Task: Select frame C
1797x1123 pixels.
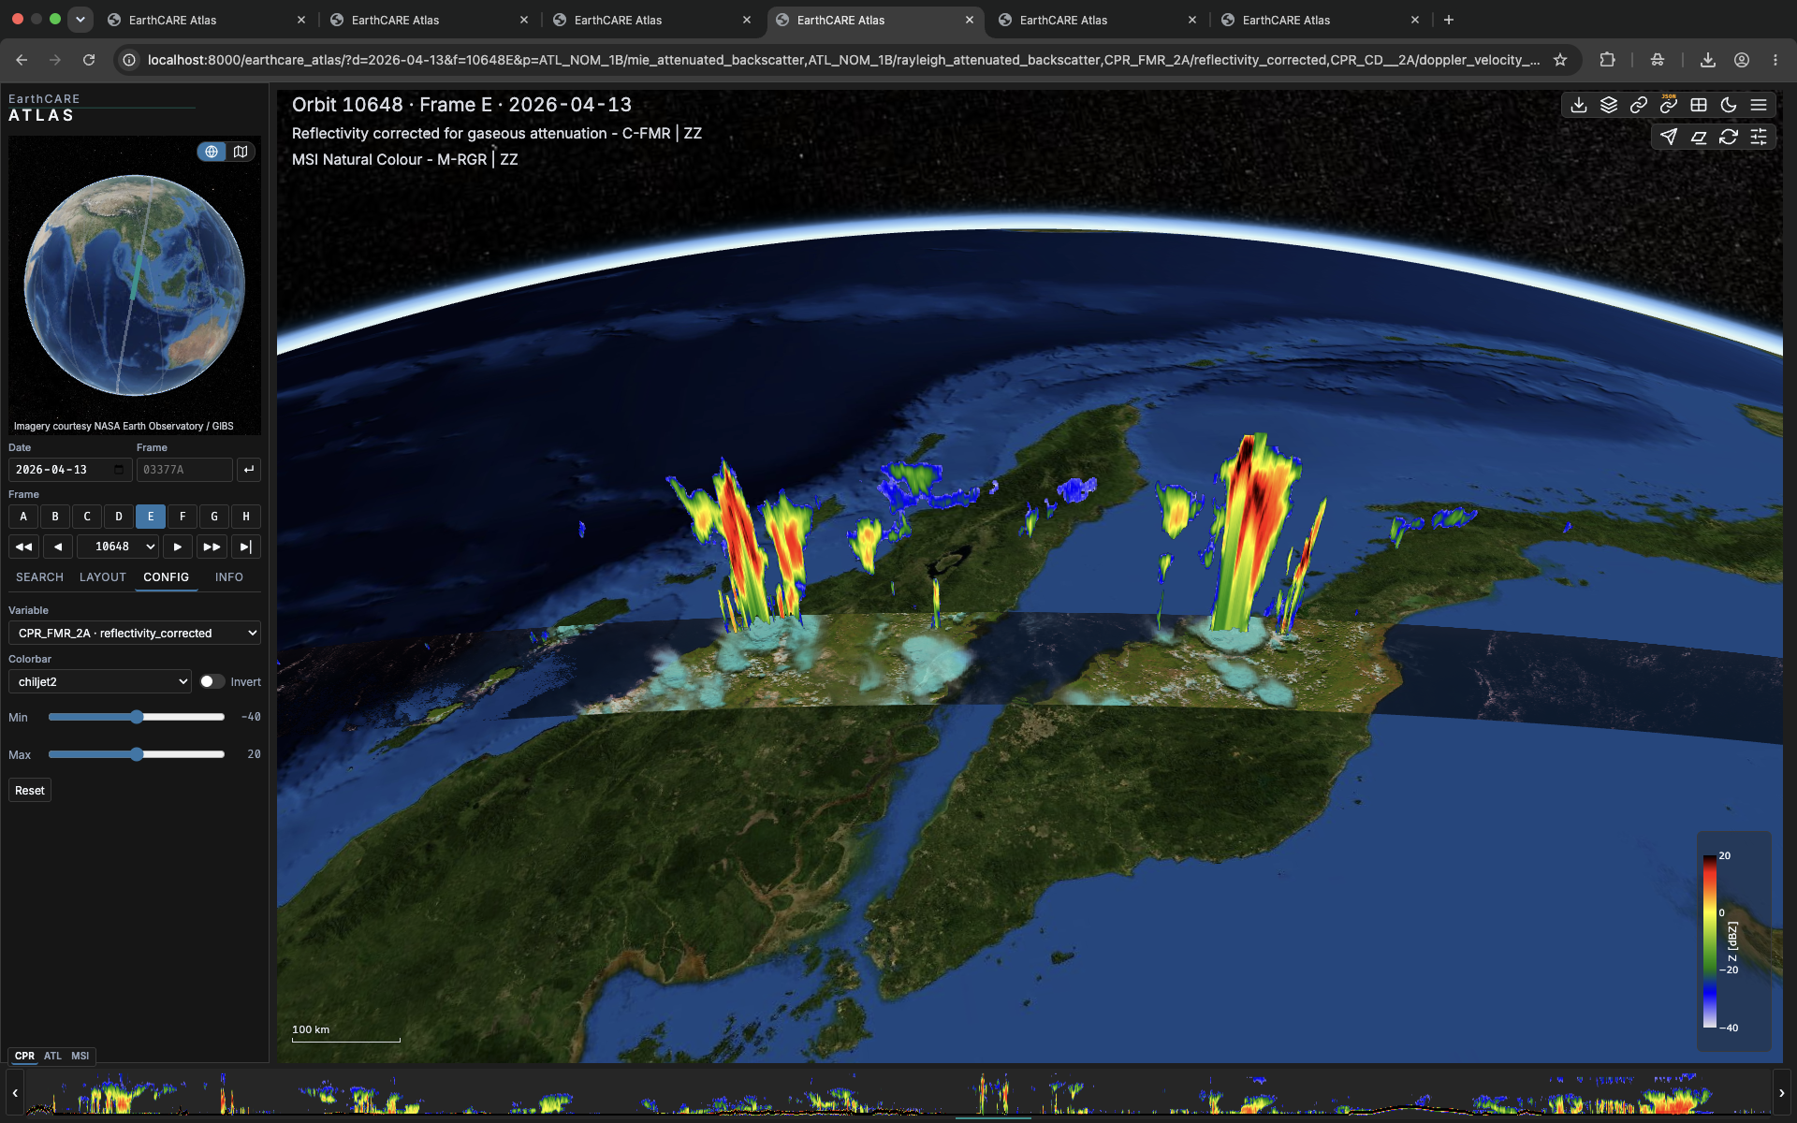Action: coord(87,517)
